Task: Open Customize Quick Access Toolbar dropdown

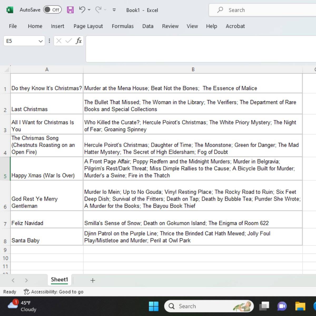Action: point(114,10)
